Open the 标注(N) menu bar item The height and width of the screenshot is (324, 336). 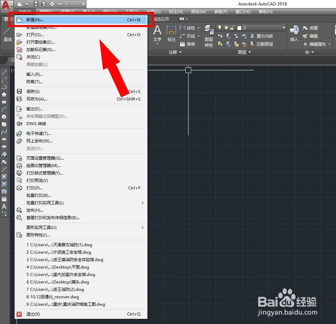pyautogui.click(x=176, y=12)
